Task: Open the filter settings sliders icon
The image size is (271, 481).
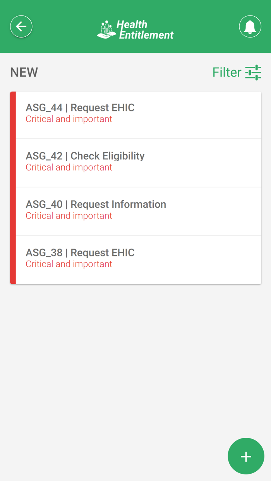Action: (254, 72)
